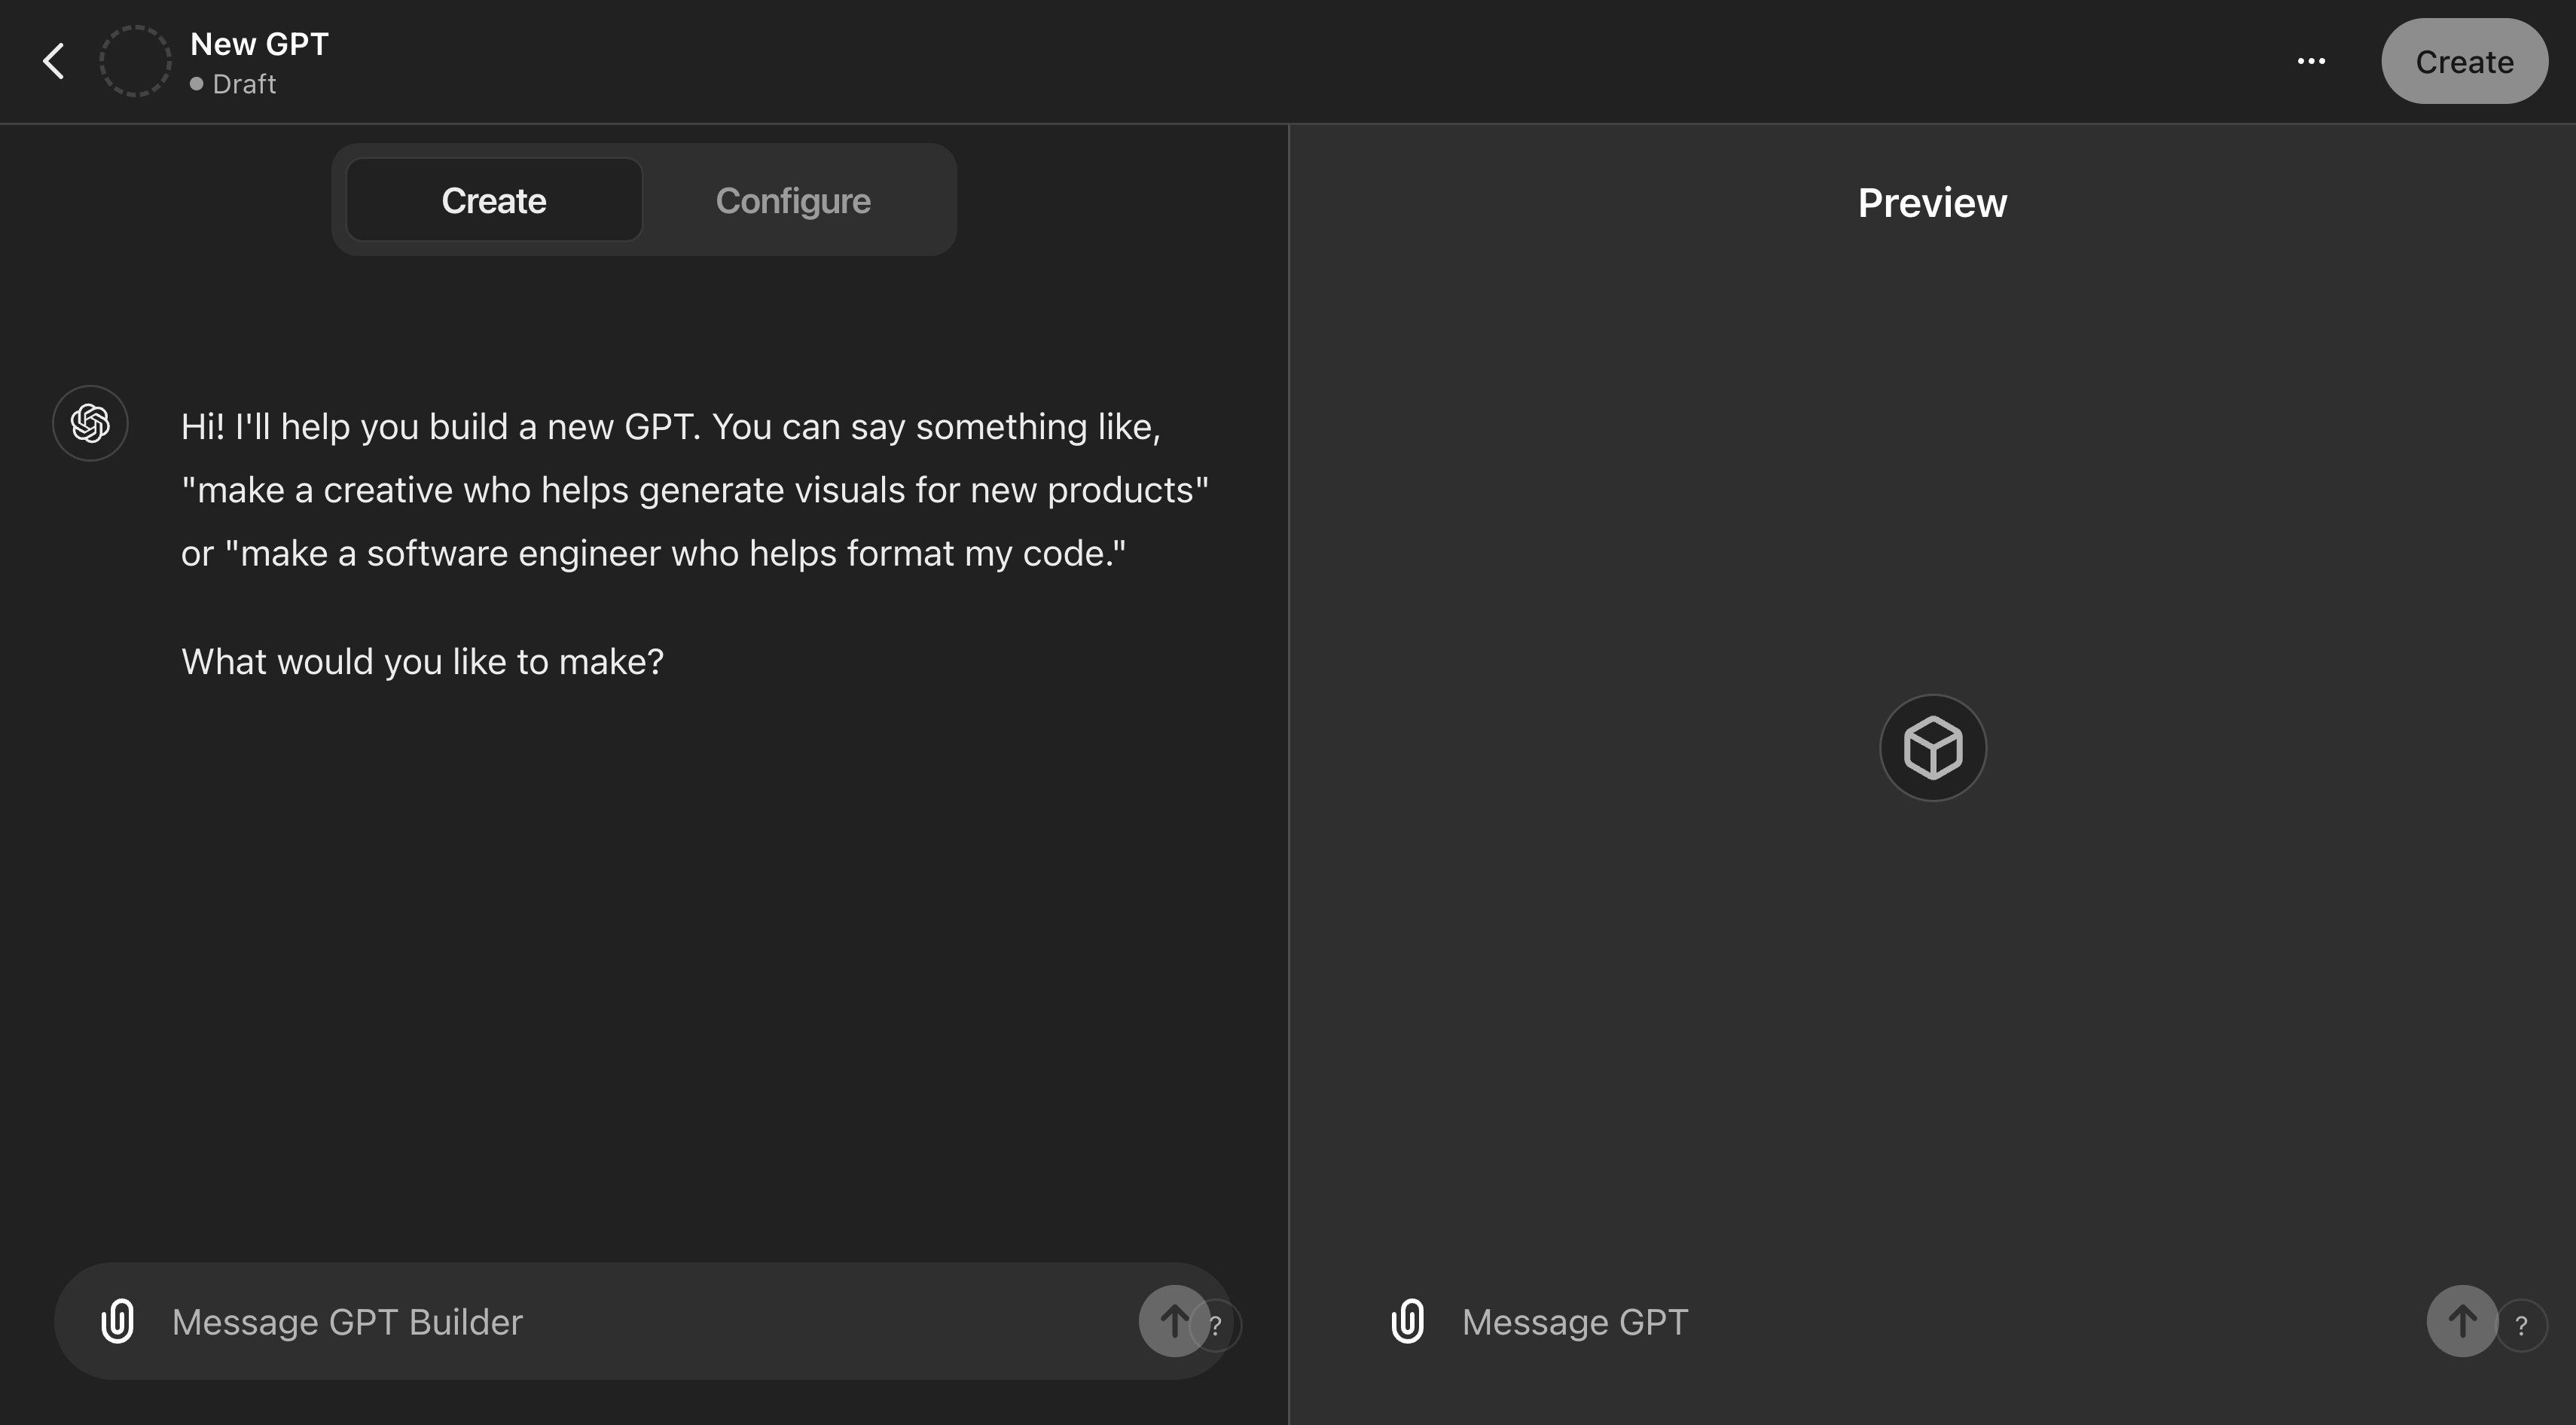The width and height of the screenshot is (2576, 1425).
Task: Click the gray Create button at top right
Action: click(x=2464, y=62)
